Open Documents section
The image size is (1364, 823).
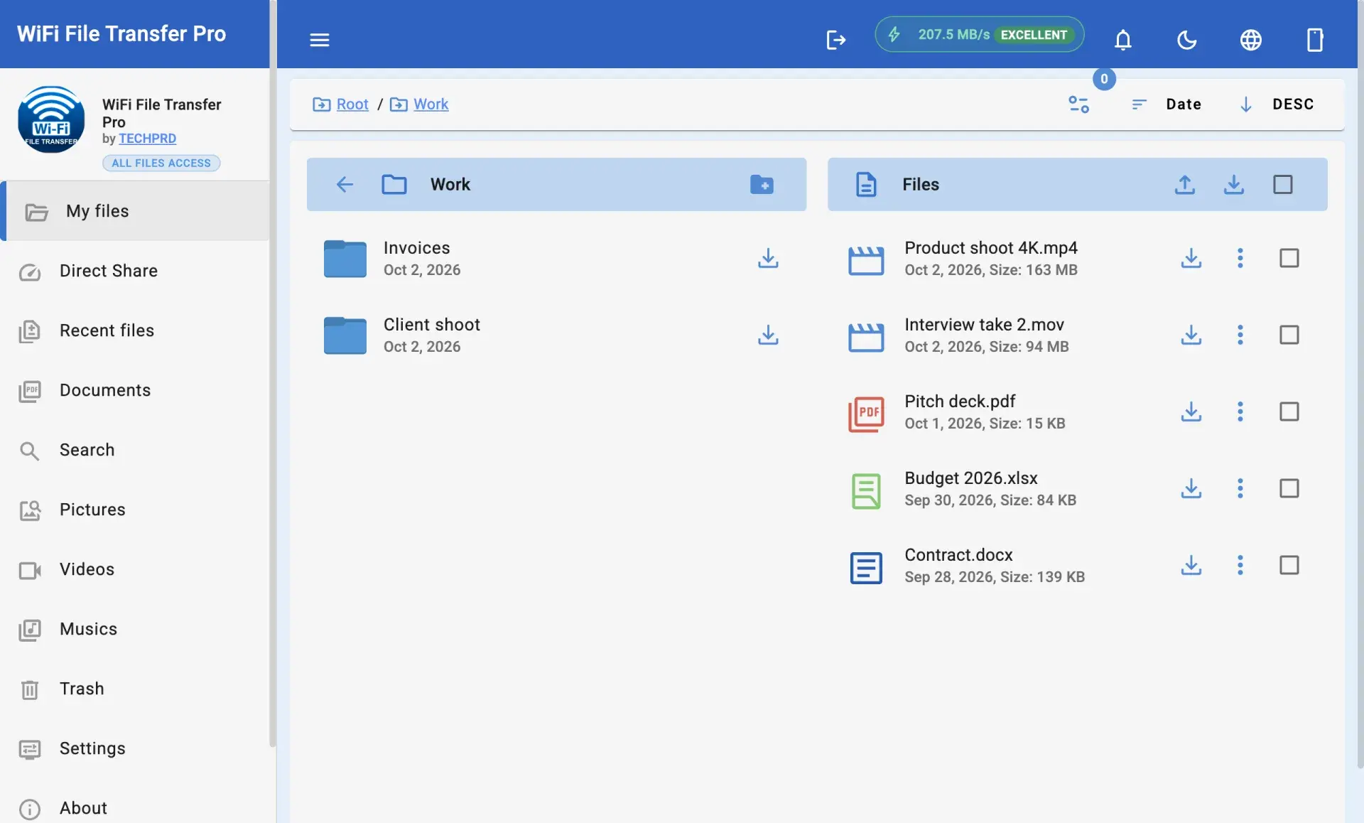coord(135,390)
